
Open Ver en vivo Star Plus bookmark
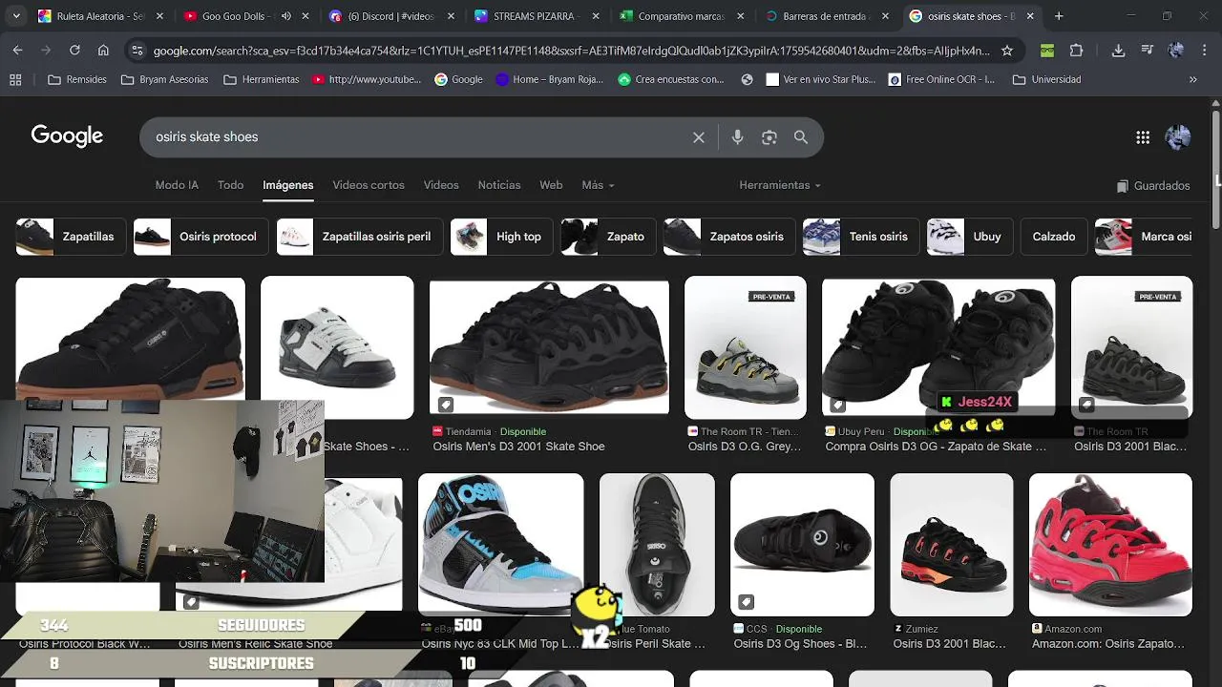pos(820,79)
